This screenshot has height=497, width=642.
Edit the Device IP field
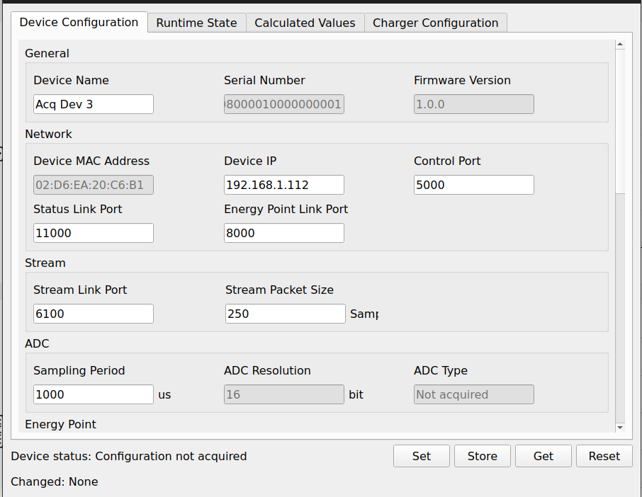tap(283, 185)
